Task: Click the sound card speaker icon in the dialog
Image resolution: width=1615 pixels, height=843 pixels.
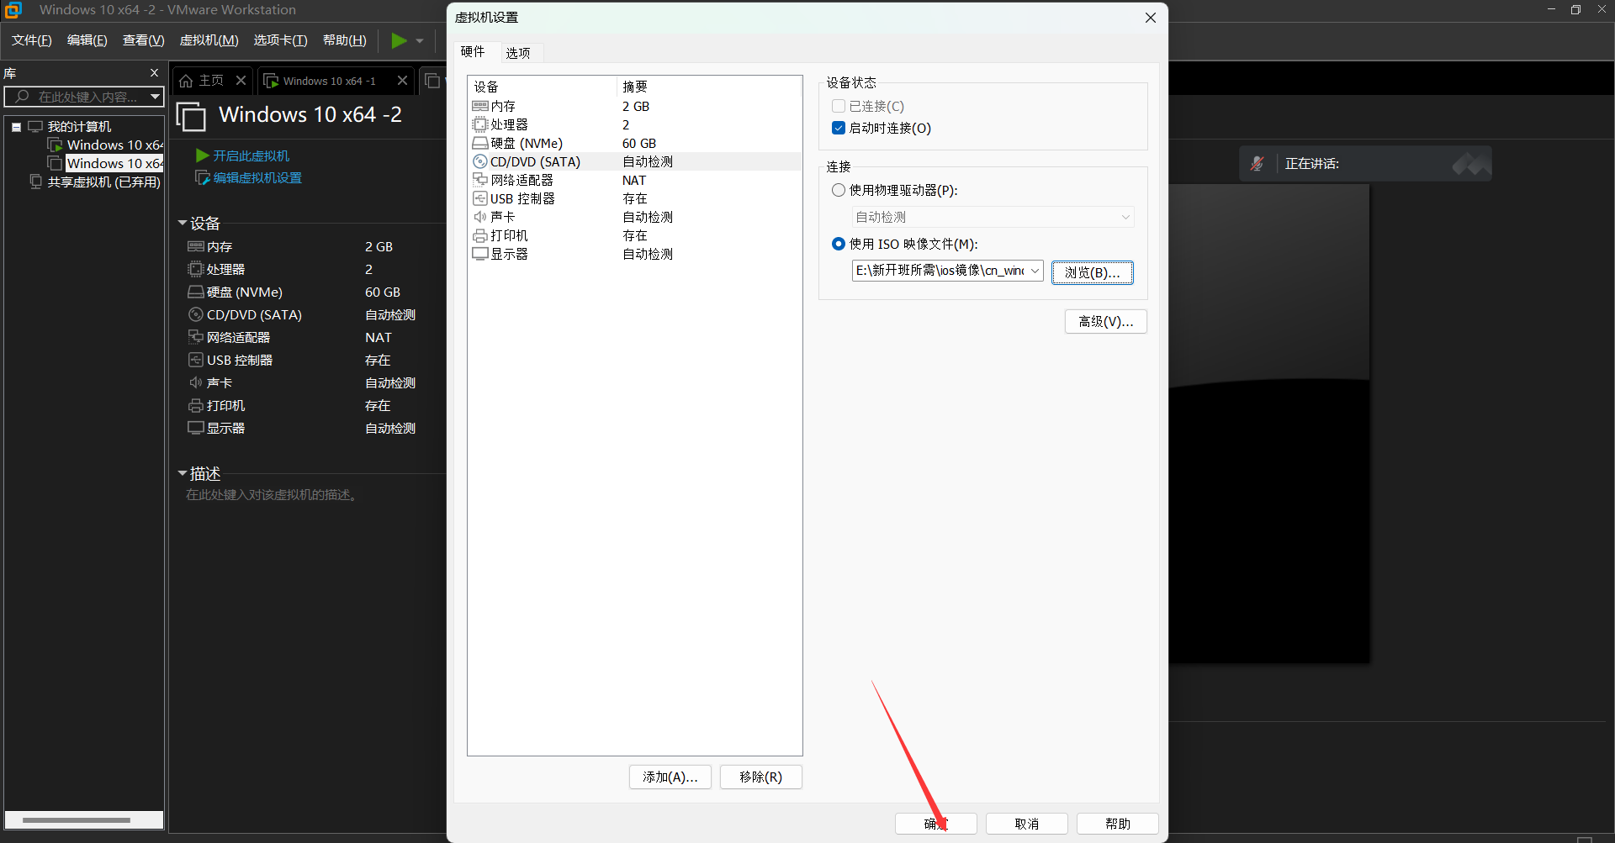Action: (480, 217)
